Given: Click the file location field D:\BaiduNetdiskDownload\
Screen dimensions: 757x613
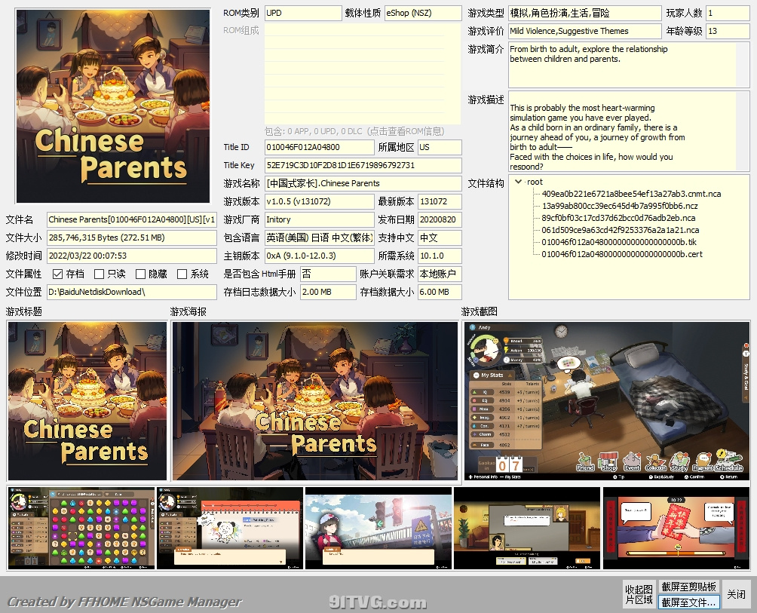Looking at the screenshot, I should (x=132, y=292).
